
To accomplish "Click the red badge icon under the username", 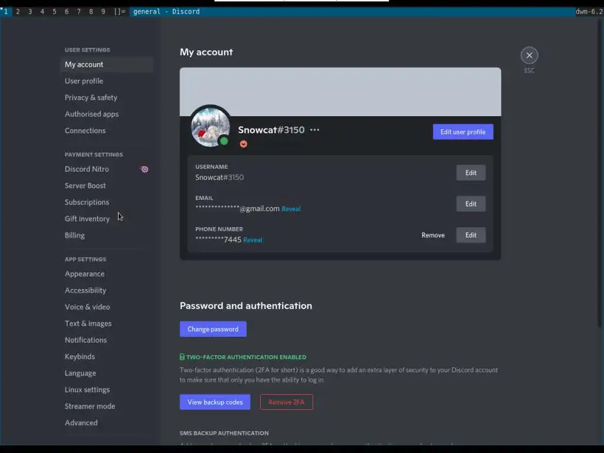I will (244, 144).
